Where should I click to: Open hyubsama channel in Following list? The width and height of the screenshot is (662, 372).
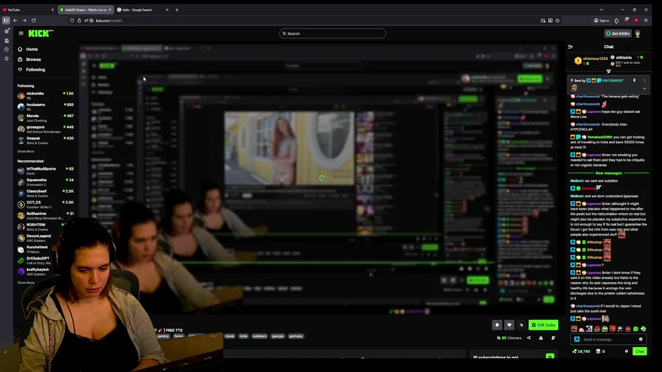pos(46,106)
